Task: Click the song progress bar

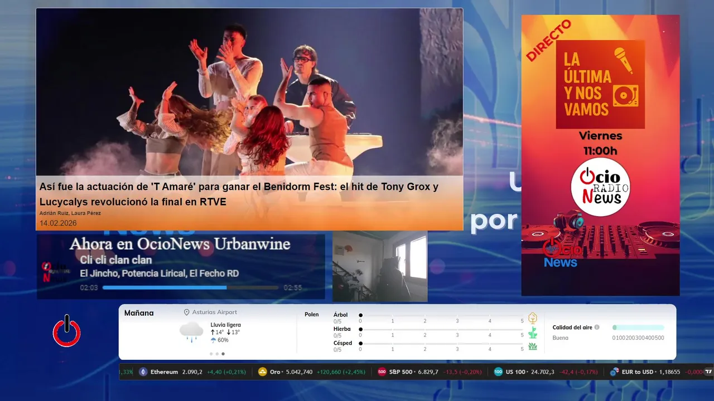Action: tap(190, 288)
